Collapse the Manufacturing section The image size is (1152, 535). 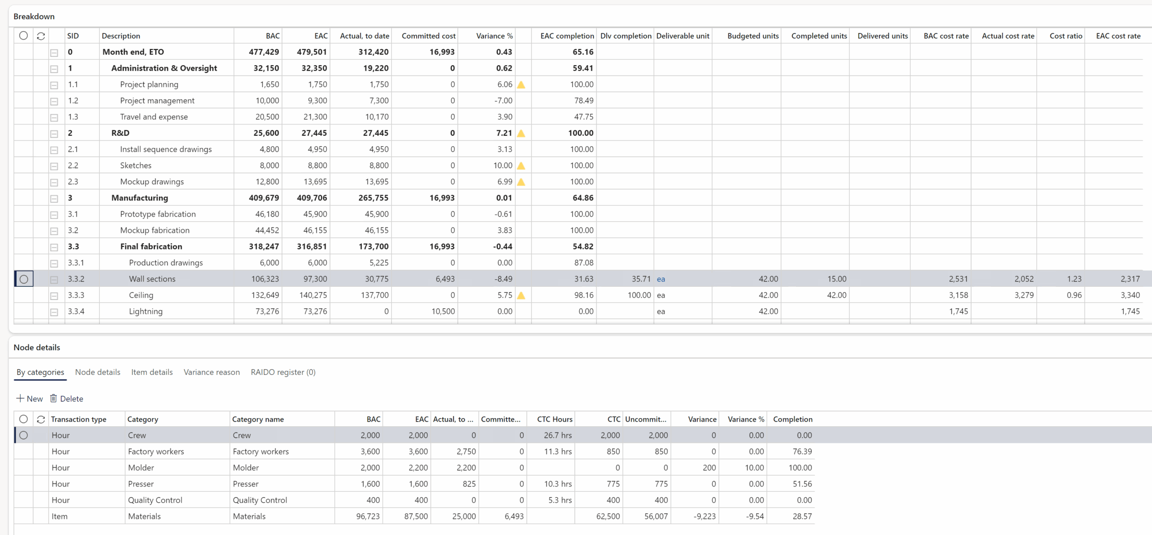coord(54,198)
